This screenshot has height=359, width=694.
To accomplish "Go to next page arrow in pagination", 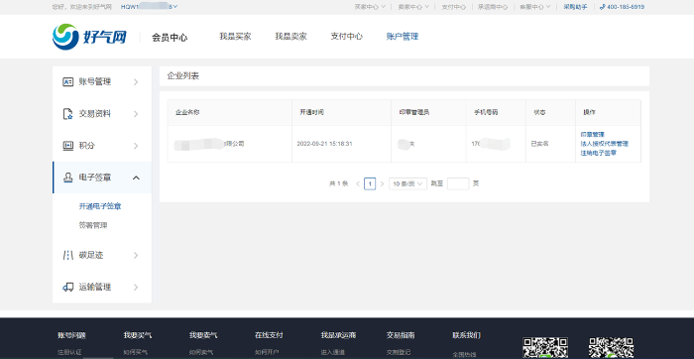I will [x=382, y=183].
